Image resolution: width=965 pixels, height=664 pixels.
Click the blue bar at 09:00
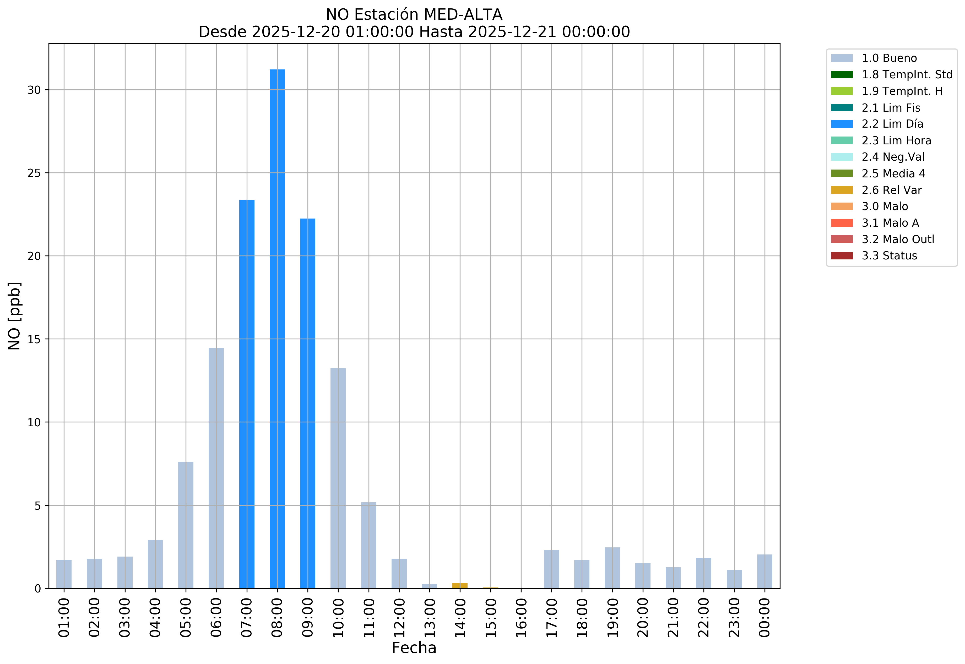coord(307,404)
